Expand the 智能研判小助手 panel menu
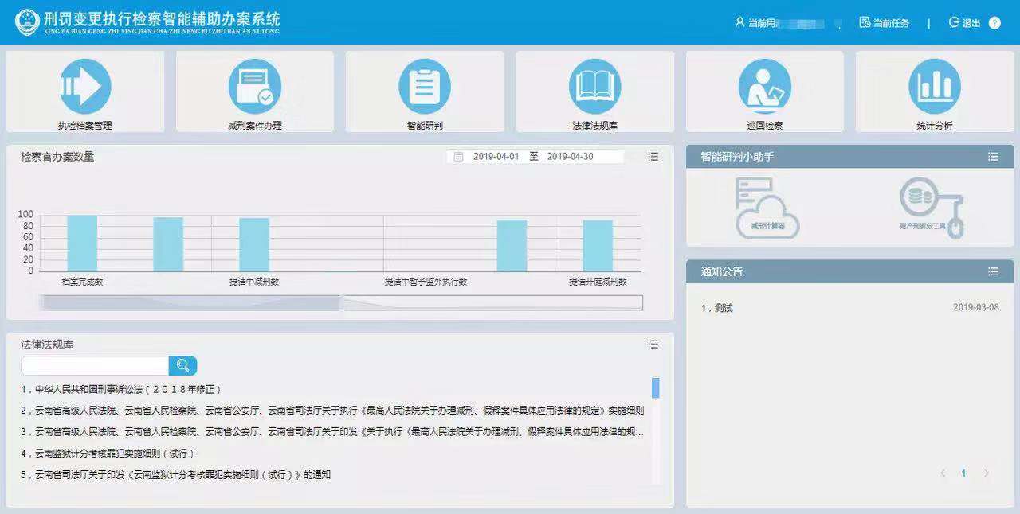Screen dimensions: 1020x514 click(x=993, y=157)
